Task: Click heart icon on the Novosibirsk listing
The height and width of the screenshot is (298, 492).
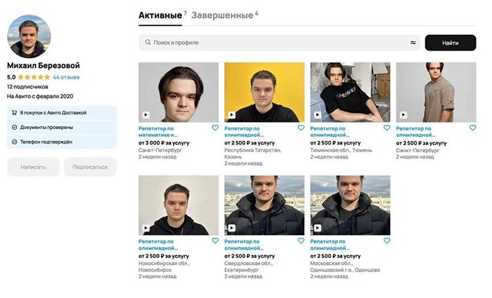Action: [215, 241]
